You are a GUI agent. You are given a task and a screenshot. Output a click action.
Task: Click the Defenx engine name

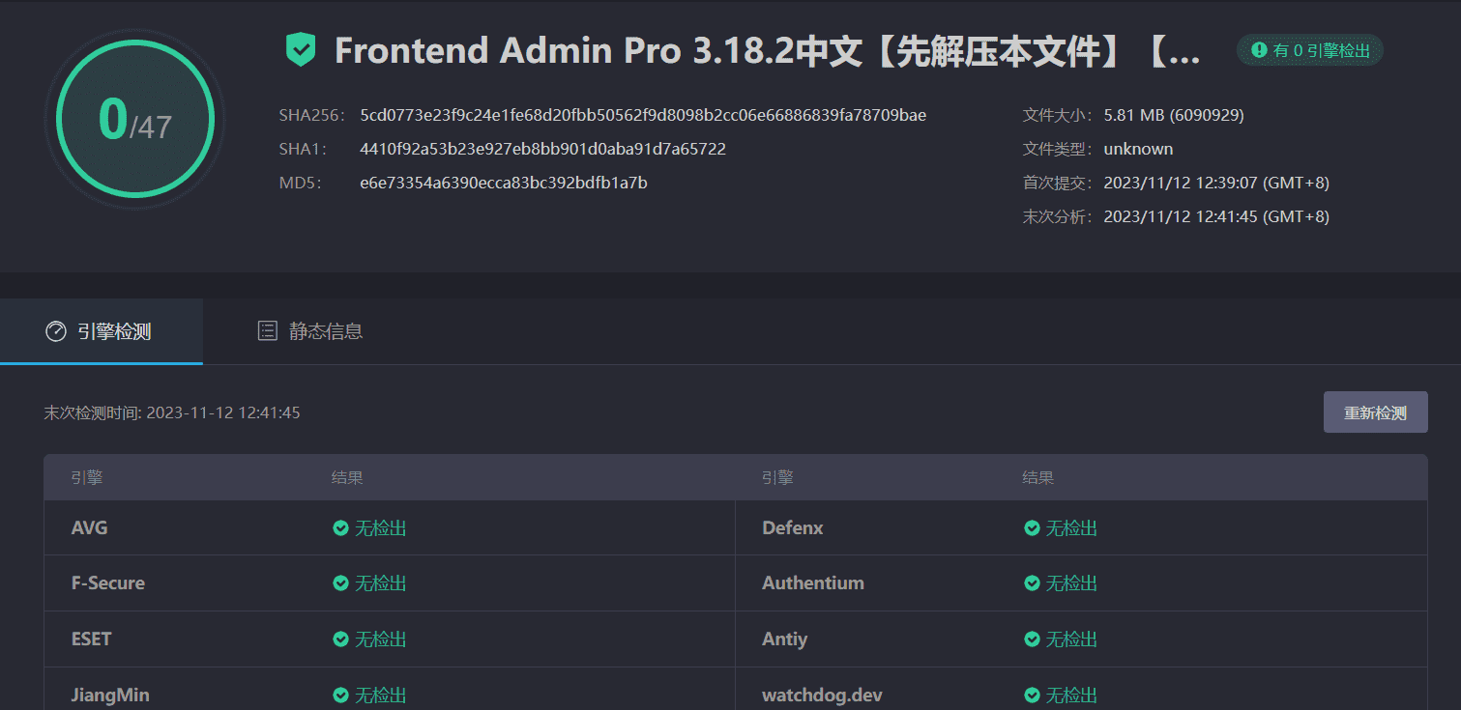point(793,528)
